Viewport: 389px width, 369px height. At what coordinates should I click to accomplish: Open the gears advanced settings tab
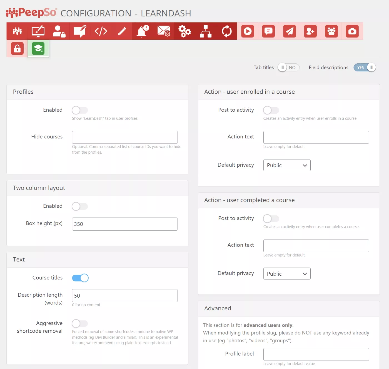184,31
